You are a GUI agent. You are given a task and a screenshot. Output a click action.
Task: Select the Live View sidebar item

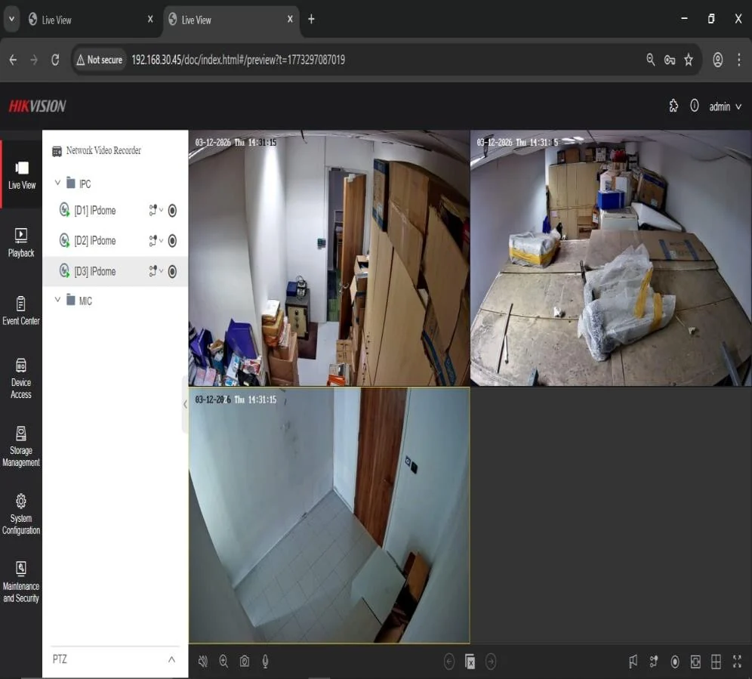[21, 174]
